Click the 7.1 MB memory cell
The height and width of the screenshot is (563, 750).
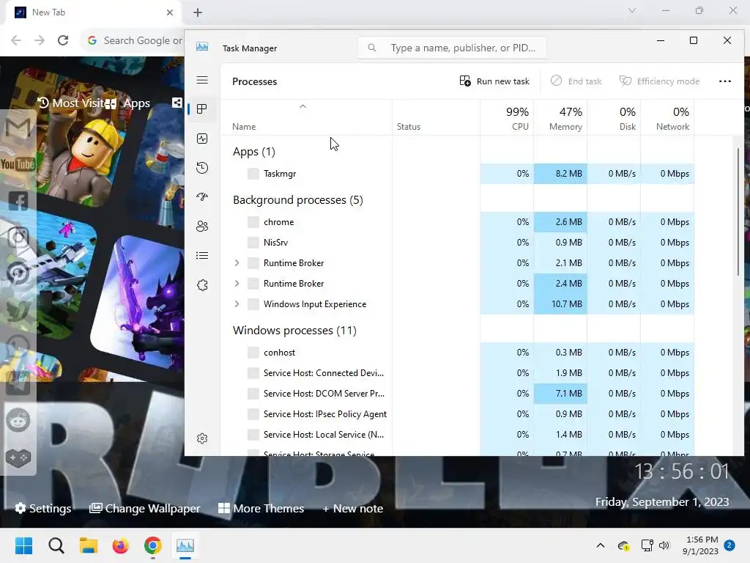560,394
